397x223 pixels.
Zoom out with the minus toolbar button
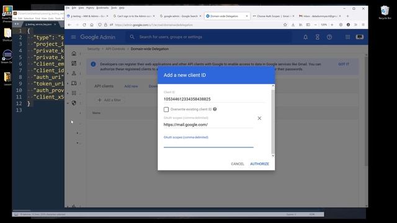pos(316,25)
